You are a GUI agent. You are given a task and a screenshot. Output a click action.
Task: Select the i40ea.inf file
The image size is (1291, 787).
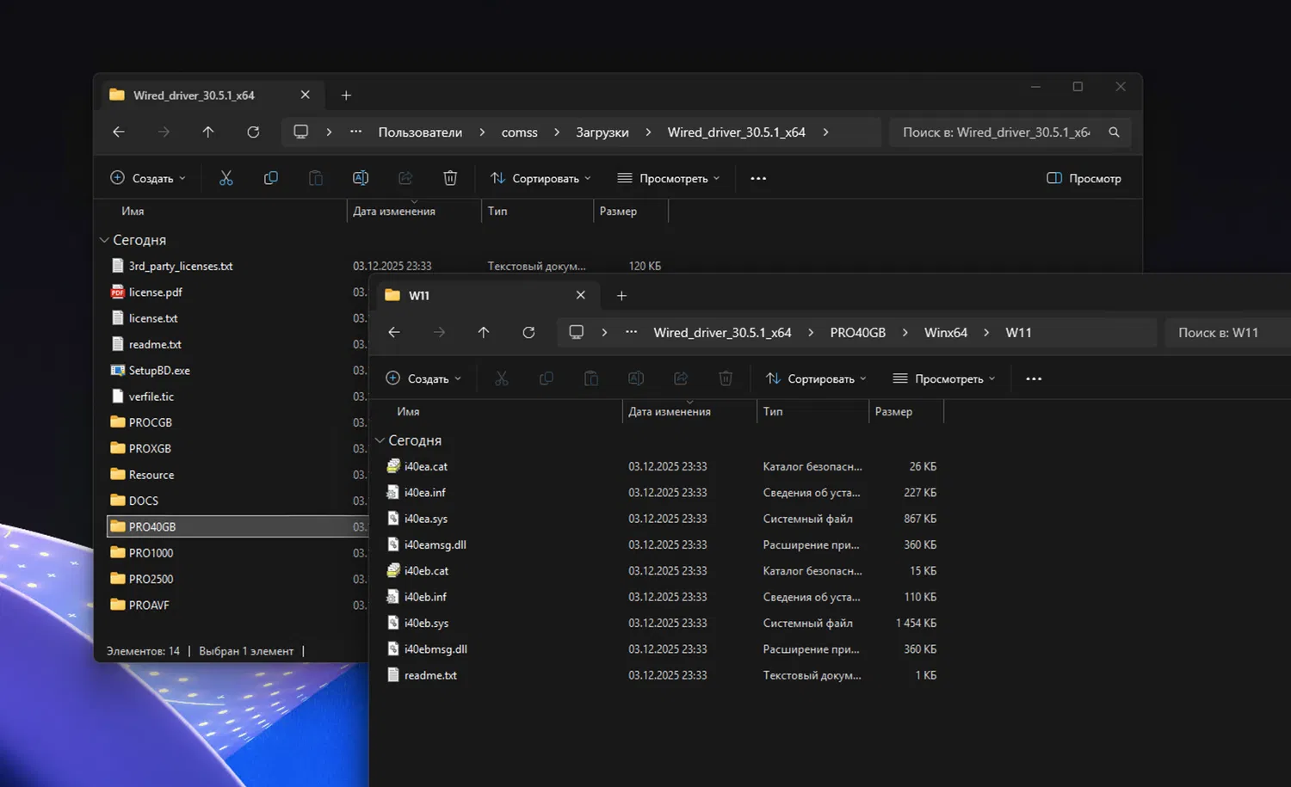[425, 493]
